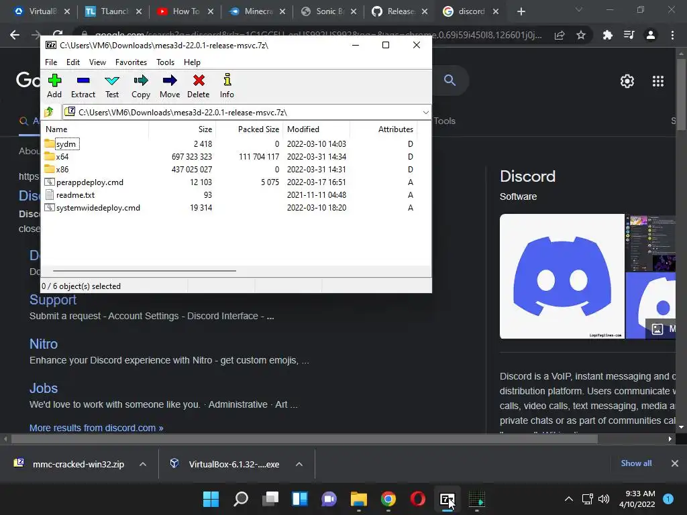Viewport: 687px width, 515px height.
Task: Expand mmc-cracked-win32.zip download options
Action: (143, 464)
